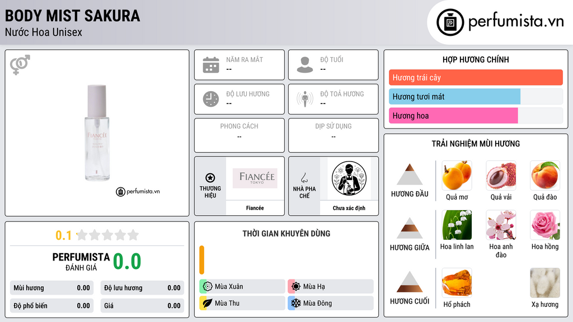Click the Nước Hoa Unisex subtitle

[x=44, y=32]
